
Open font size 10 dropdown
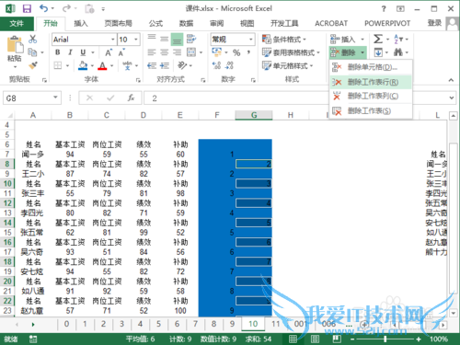pos(135,40)
